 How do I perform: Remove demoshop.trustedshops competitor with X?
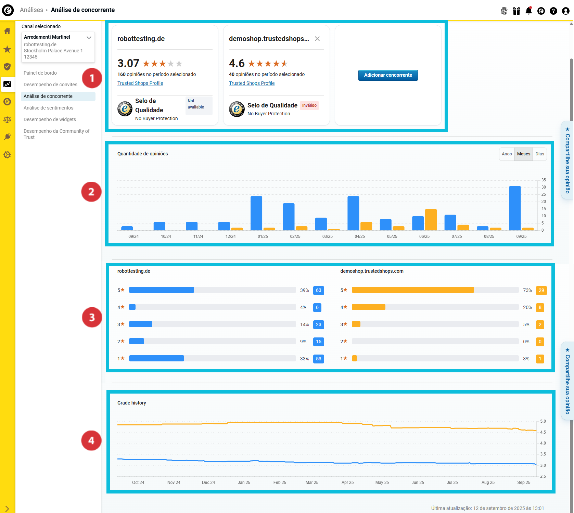(317, 39)
